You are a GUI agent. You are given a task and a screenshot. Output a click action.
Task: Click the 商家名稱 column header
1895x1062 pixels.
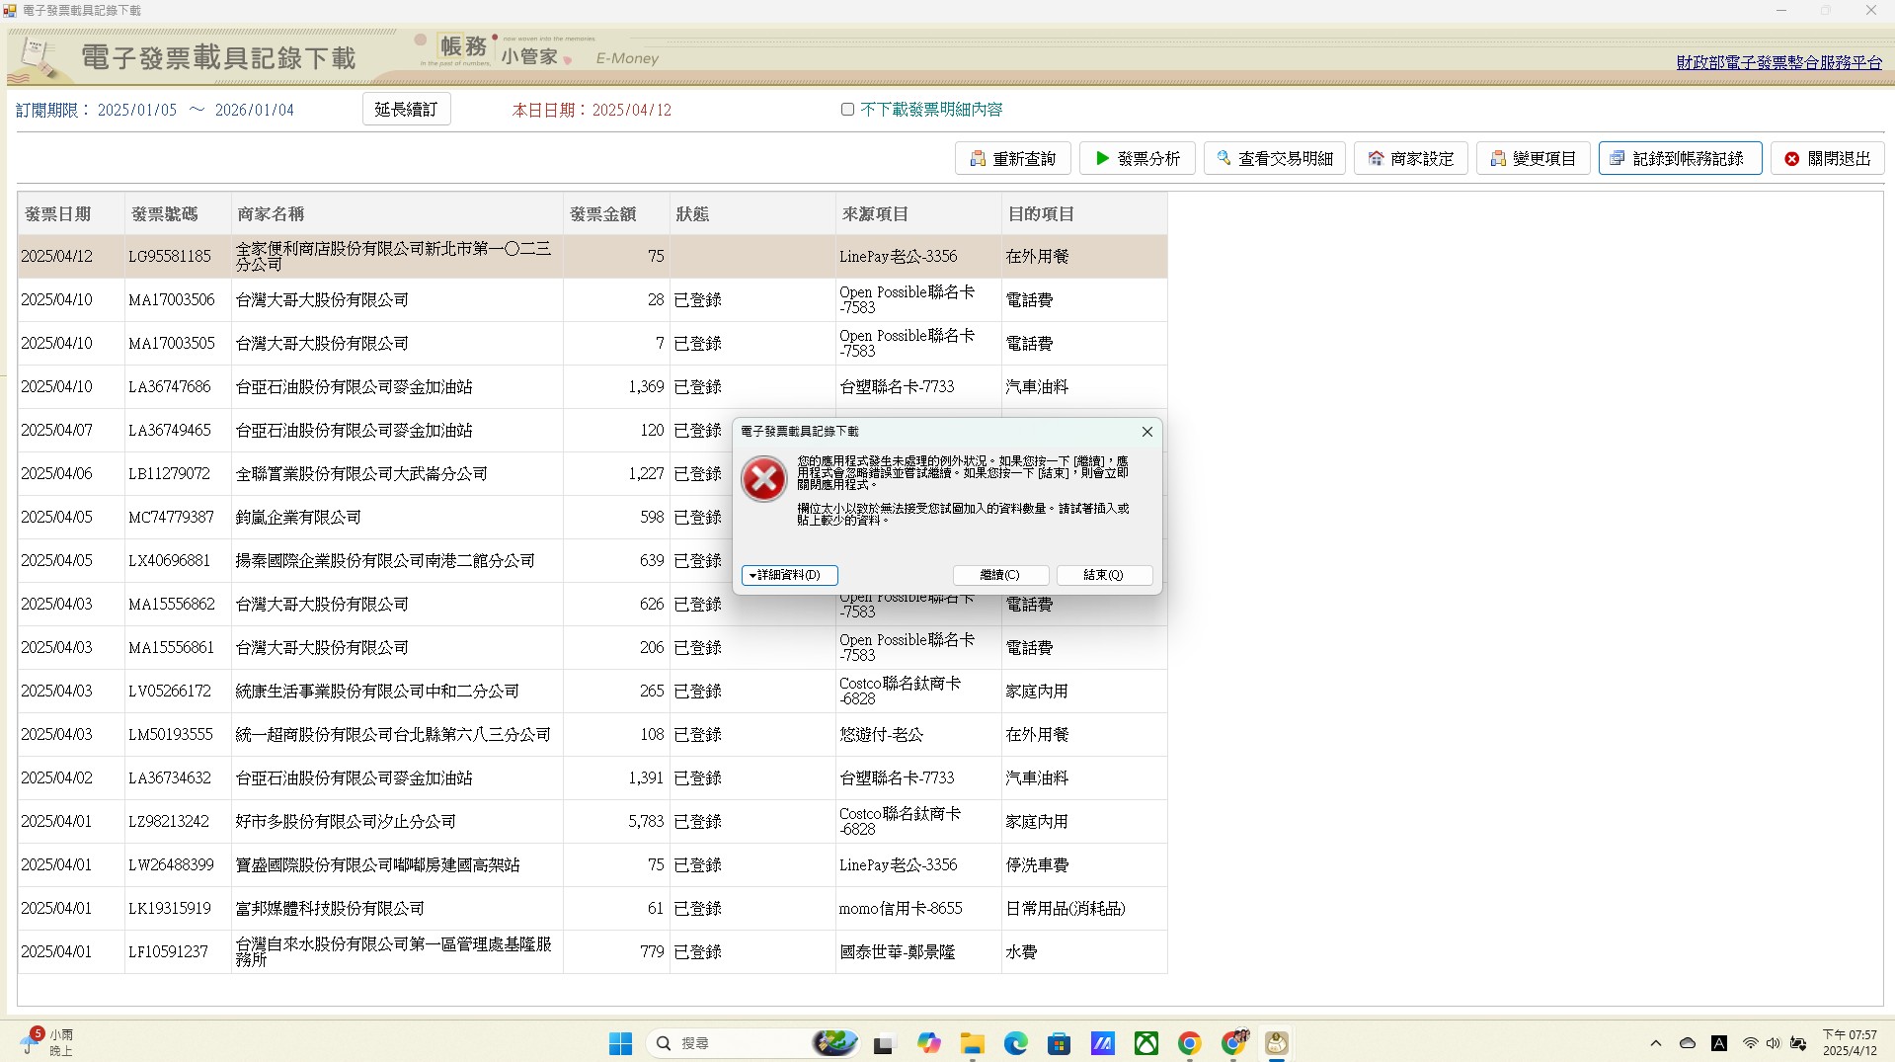point(396,213)
